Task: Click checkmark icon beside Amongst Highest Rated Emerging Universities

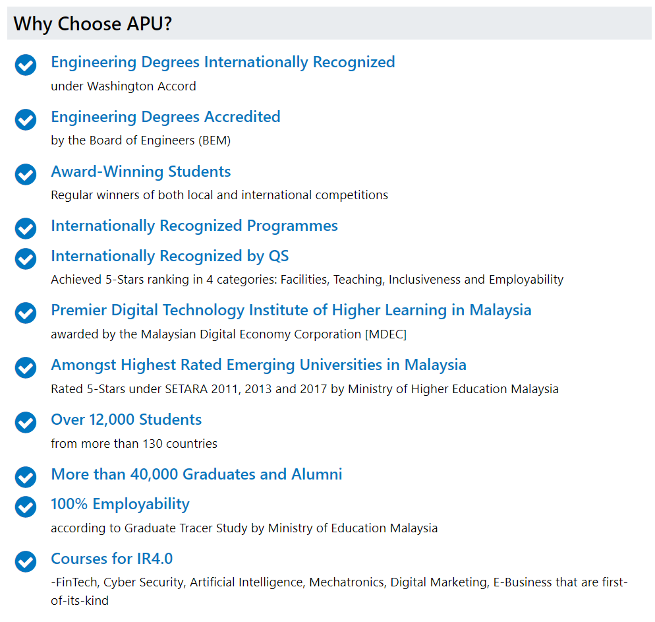Action: click(26, 367)
